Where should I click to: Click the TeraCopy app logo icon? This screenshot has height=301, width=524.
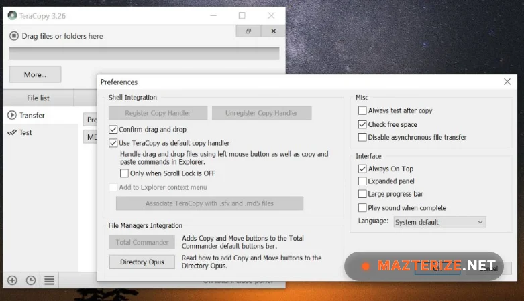(x=12, y=15)
